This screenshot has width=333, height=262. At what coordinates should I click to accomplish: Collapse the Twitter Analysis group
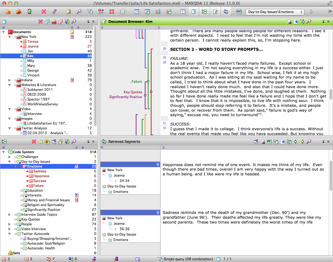10,128
